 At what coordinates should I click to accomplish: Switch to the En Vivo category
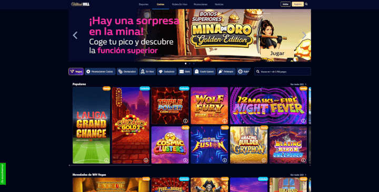coord(147,71)
